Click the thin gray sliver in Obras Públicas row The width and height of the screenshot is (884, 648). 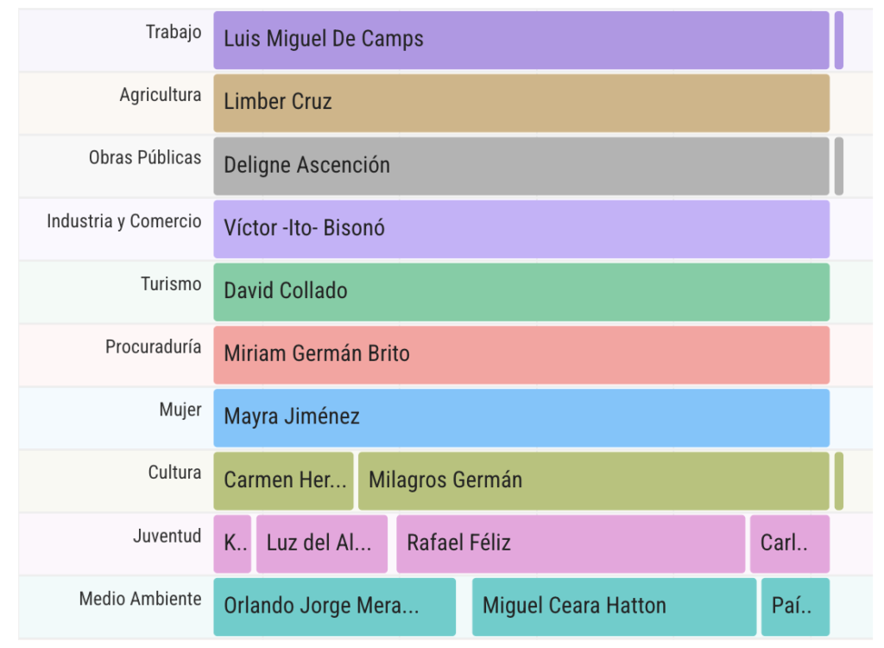pyautogui.click(x=839, y=166)
